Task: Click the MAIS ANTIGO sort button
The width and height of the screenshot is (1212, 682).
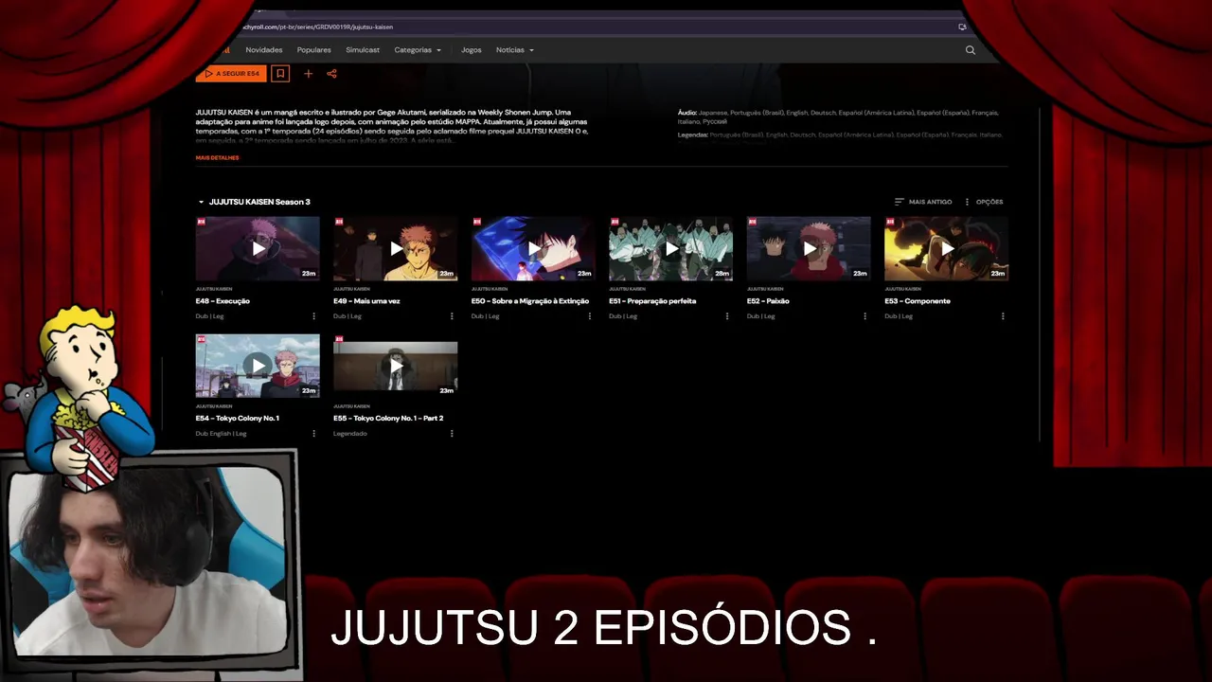Action: [923, 202]
